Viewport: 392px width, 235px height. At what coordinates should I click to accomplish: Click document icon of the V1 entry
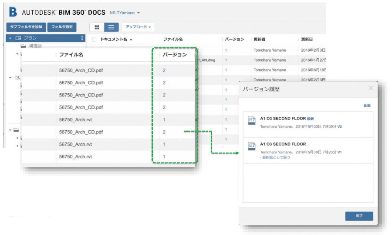click(x=252, y=146)
